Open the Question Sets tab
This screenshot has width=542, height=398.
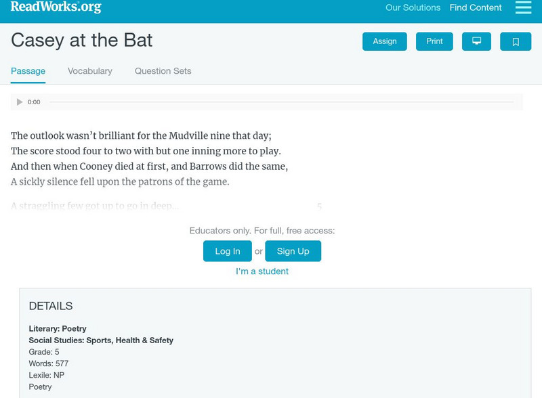pyautogui.click(x=163, y=71)
